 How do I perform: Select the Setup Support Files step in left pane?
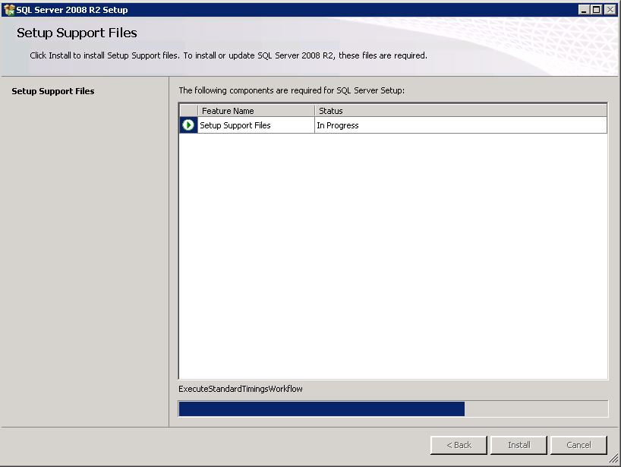coord(53,91)
